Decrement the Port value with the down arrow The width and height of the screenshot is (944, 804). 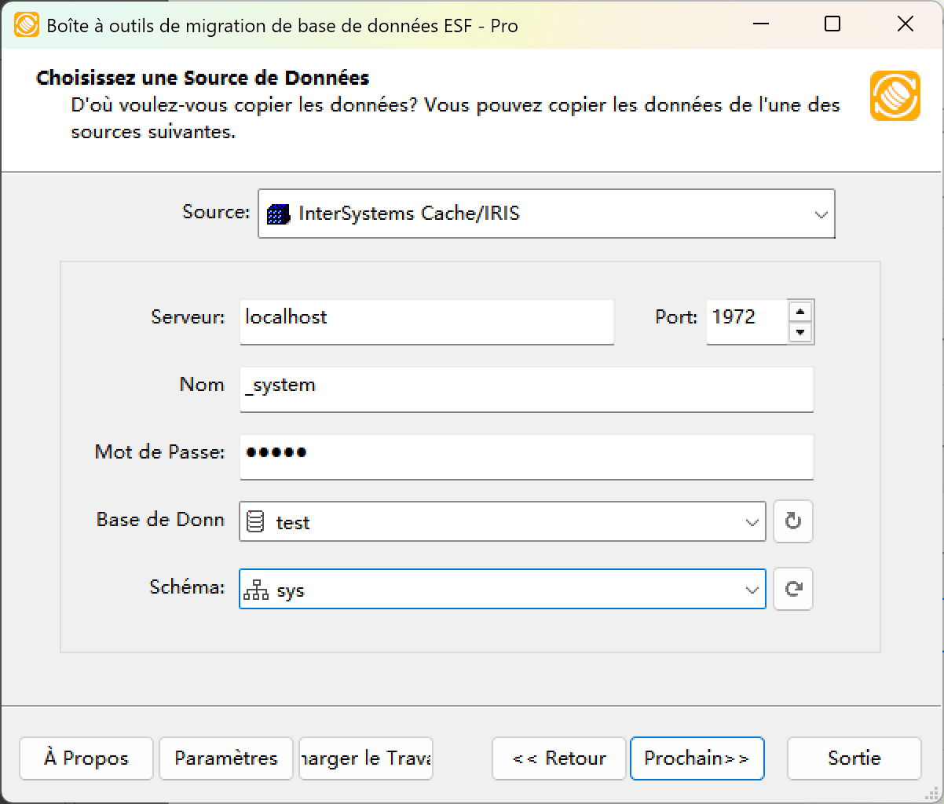click(800, 332)
